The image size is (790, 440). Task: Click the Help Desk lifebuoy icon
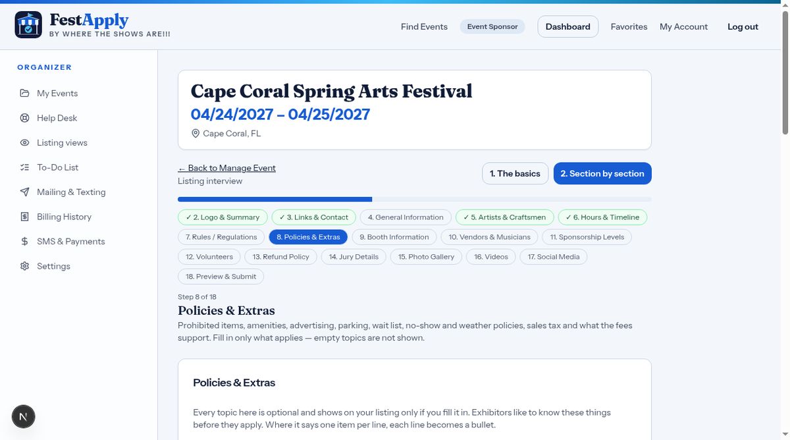[24, 118]
